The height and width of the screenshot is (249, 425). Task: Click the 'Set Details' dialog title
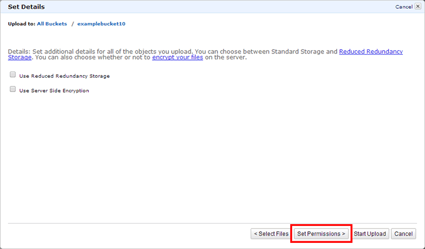pyautogui.click(x=26, y=7)
